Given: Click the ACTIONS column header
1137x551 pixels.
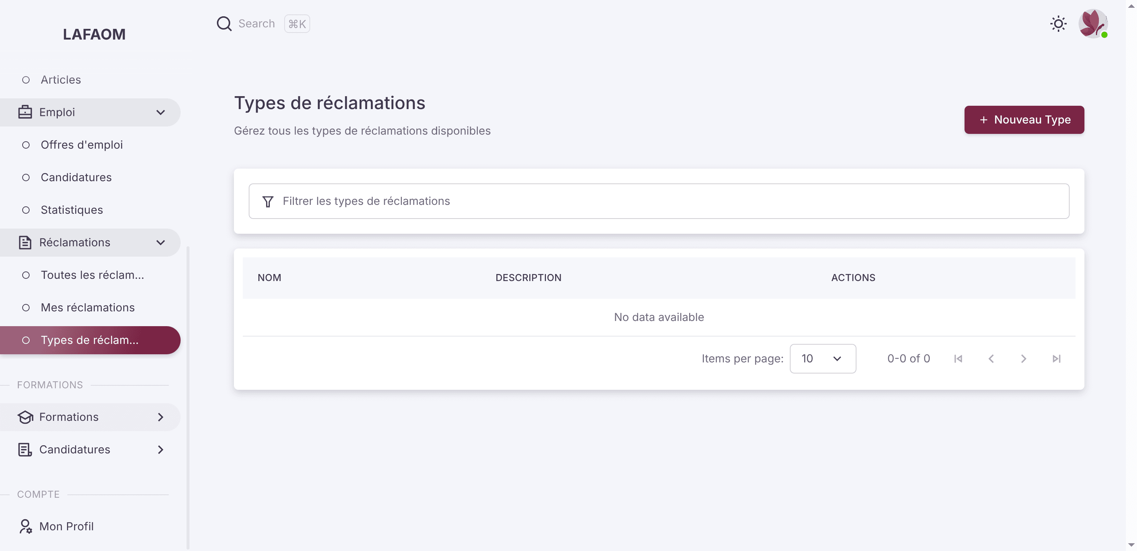Looking at the screenshot, I should point(853,277).
